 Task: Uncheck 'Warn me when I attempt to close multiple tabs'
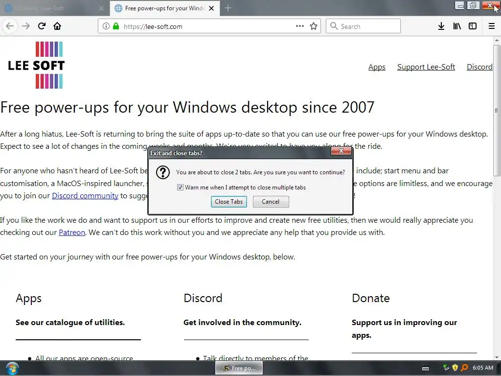180,188
